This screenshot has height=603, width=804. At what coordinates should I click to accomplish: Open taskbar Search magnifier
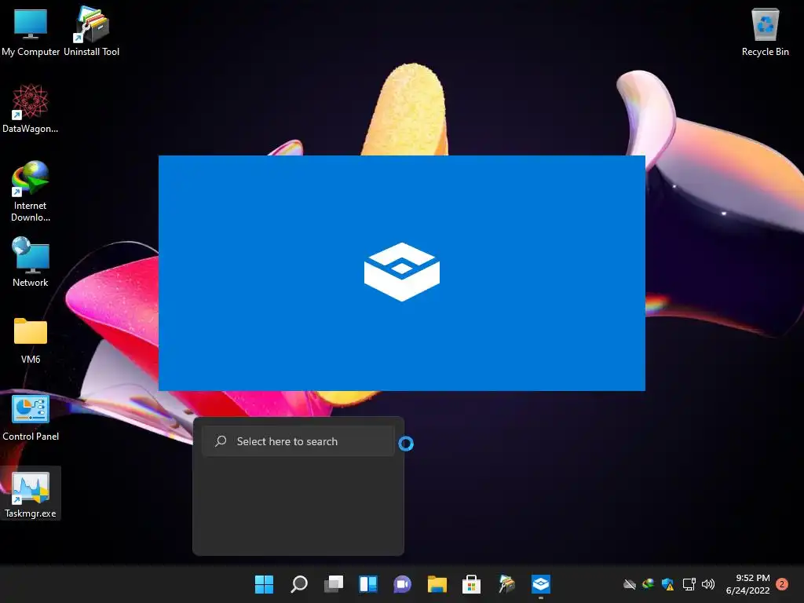[x=299, y=584]
